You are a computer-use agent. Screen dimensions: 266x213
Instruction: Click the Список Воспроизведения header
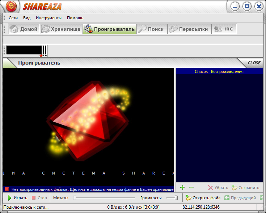(x=219, y=71)
